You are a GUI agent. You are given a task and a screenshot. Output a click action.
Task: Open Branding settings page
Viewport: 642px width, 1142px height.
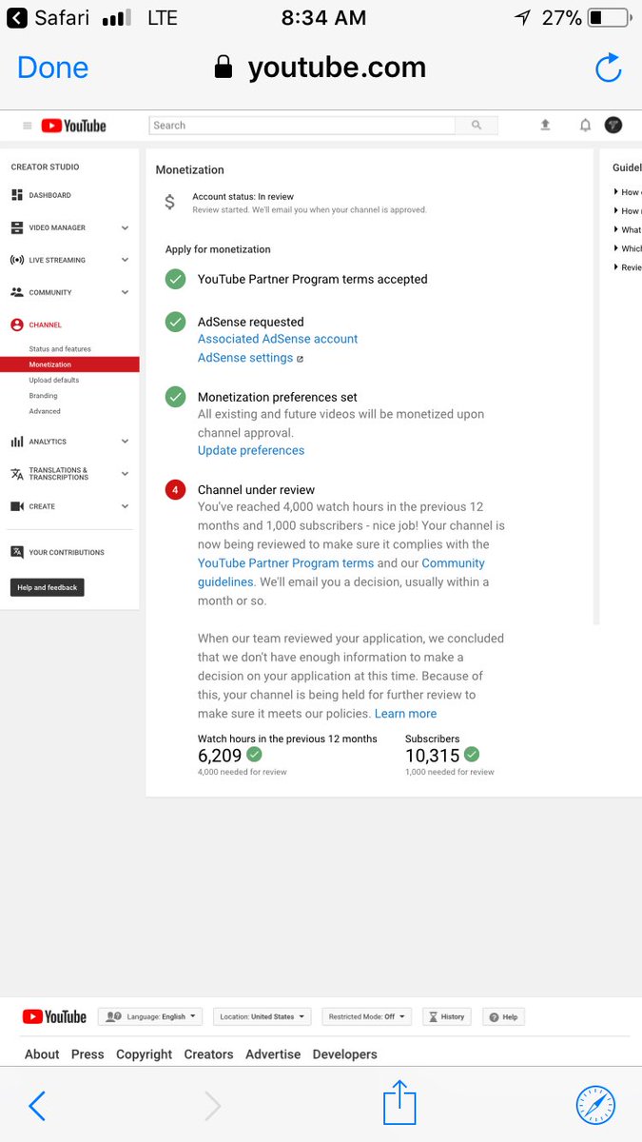pos(43,396)
